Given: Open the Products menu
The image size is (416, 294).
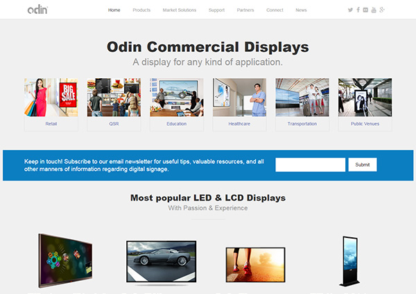Looking at the screenshot, I should pos(141,10).
